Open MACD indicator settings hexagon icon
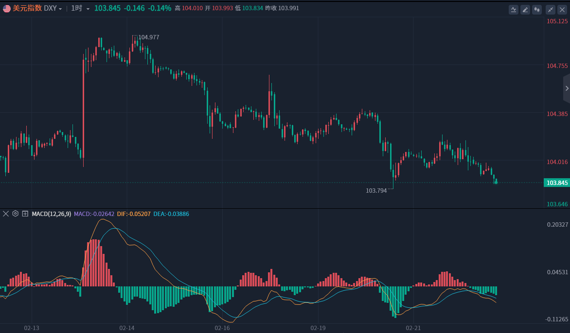The image size is (570, 333). (15, 214)
